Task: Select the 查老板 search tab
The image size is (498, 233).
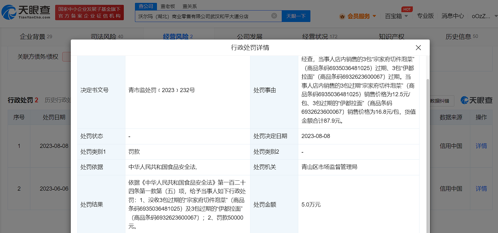Action: pyautogui.click(x=168, y=6)
